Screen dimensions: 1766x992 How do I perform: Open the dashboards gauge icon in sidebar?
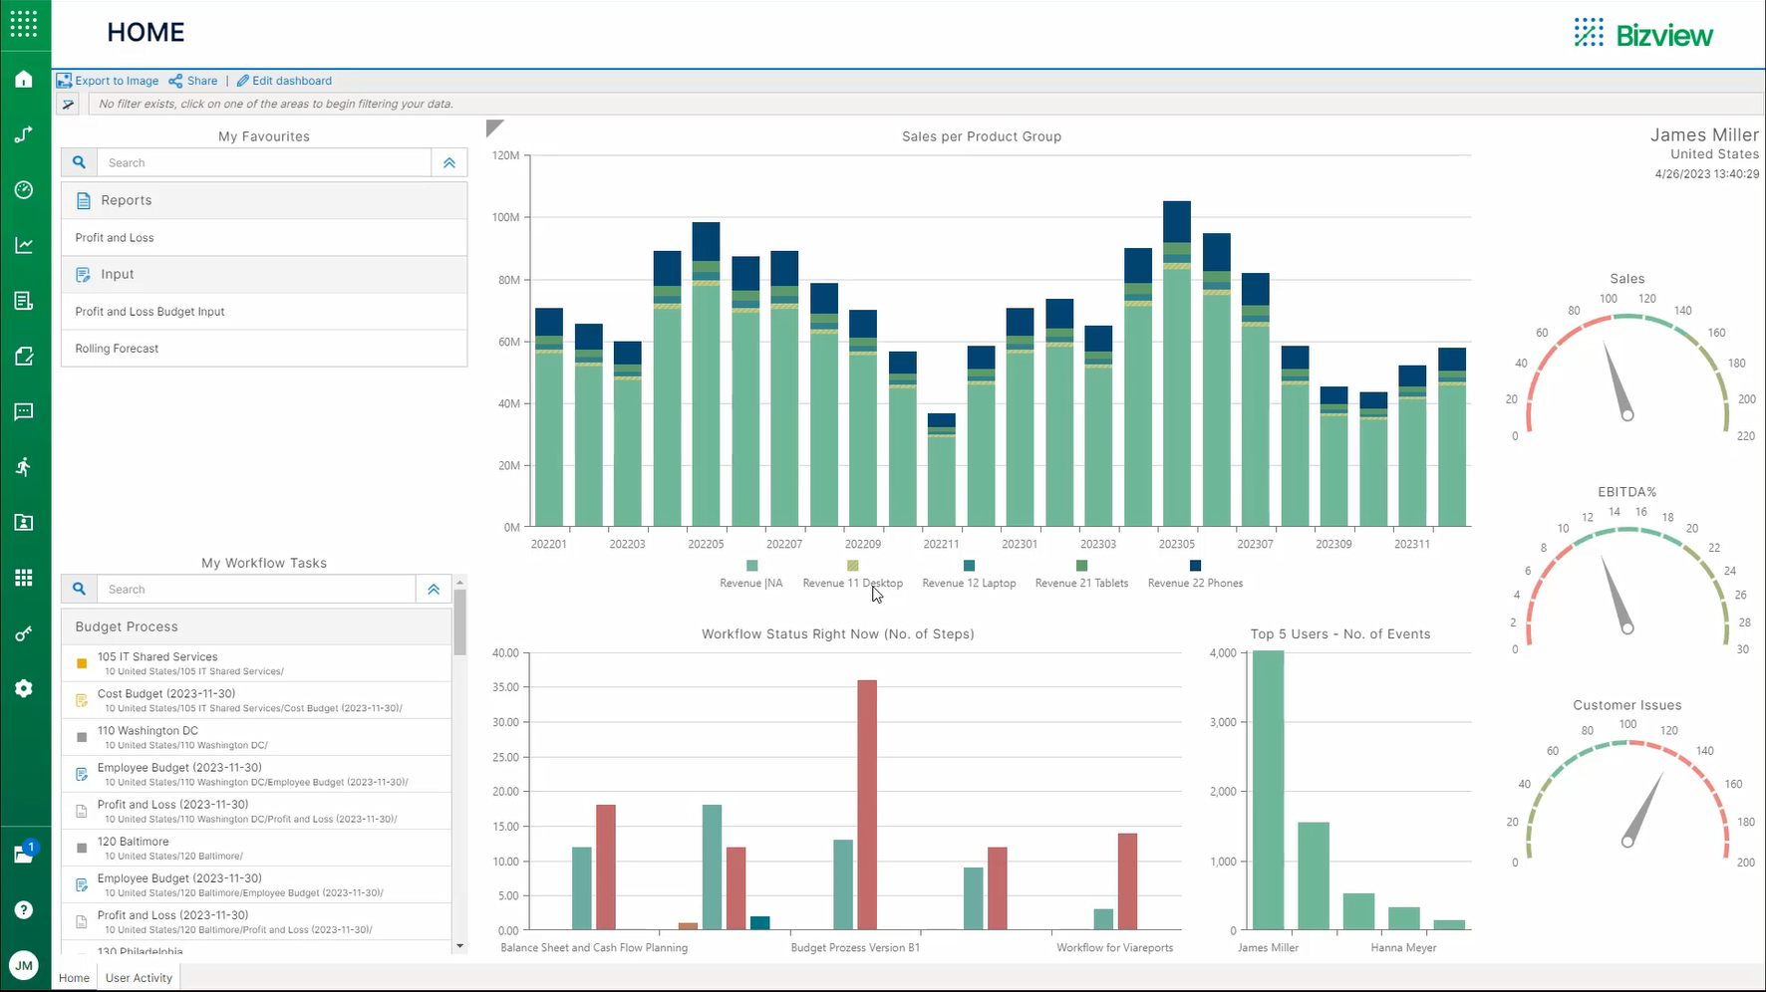tap(24, 189)
